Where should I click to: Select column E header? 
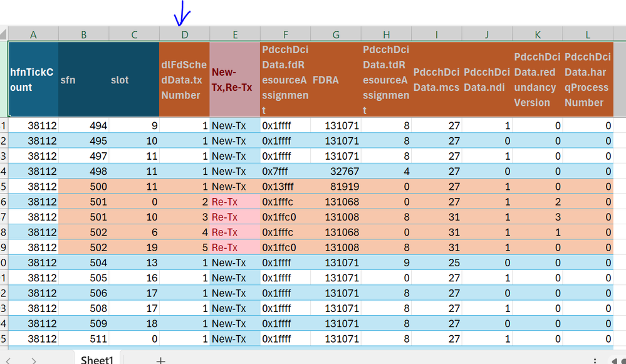click(x=235, y=34)
